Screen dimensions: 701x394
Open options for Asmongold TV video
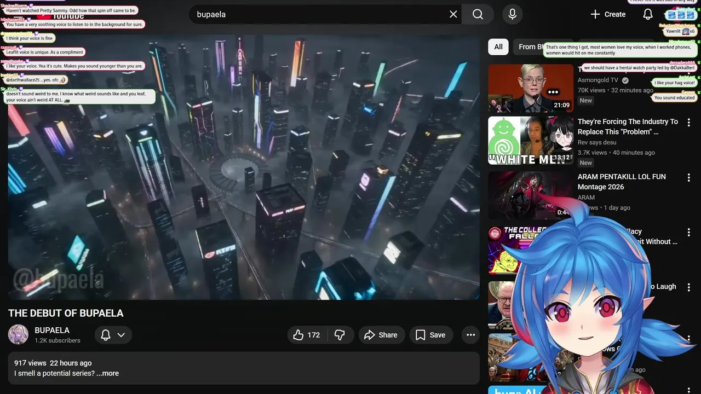pyautogui.click(x=689, y=71)
